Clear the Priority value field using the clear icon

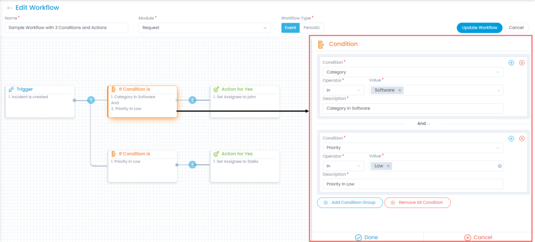[499, 166]
